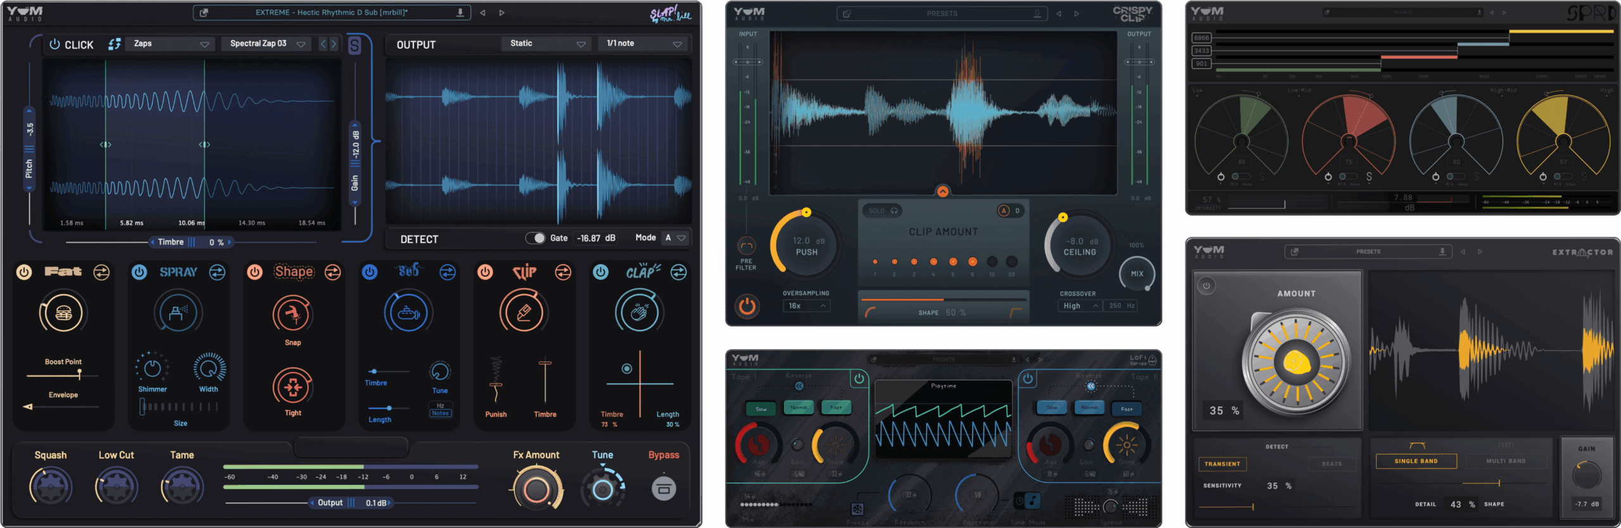Toggle the Sub module power
The image size is (1621, 528).
coord(370,273)
